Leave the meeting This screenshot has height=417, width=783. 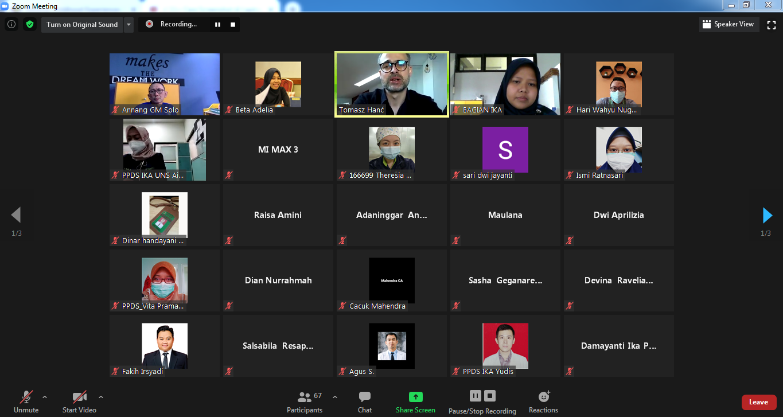(758, 402)
